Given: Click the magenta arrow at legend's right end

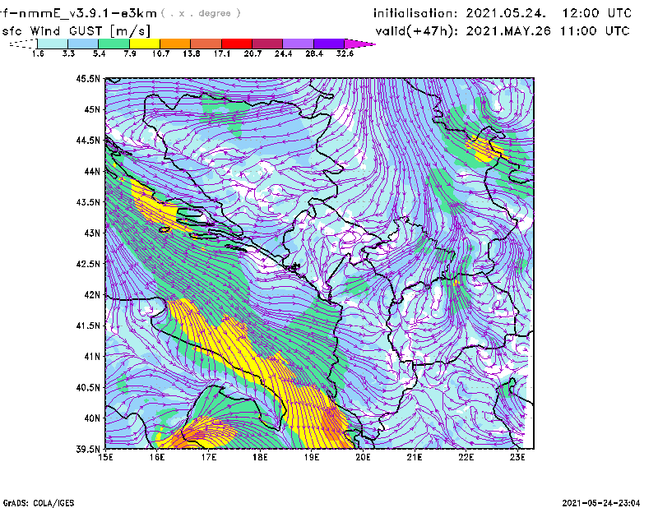Looking at the screenshot, I should click(360, 43).
